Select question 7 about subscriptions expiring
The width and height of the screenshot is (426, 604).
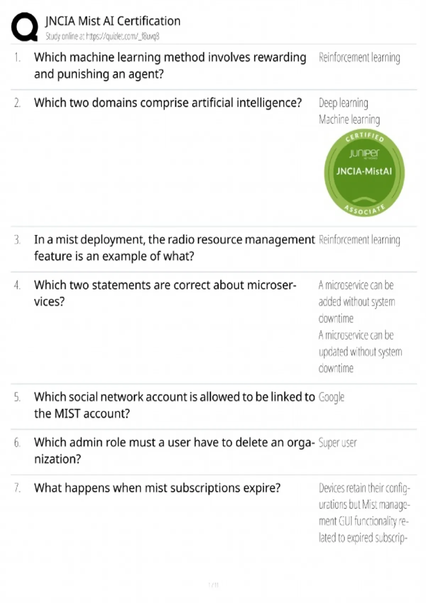tap(157, 488)
